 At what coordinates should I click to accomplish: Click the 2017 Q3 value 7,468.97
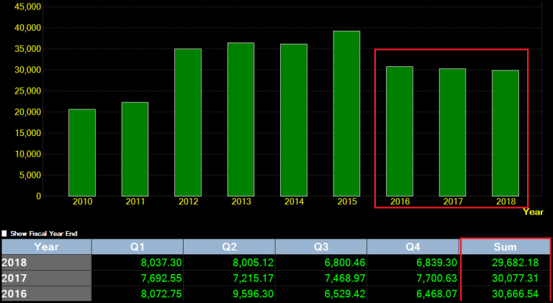(345, 279)
